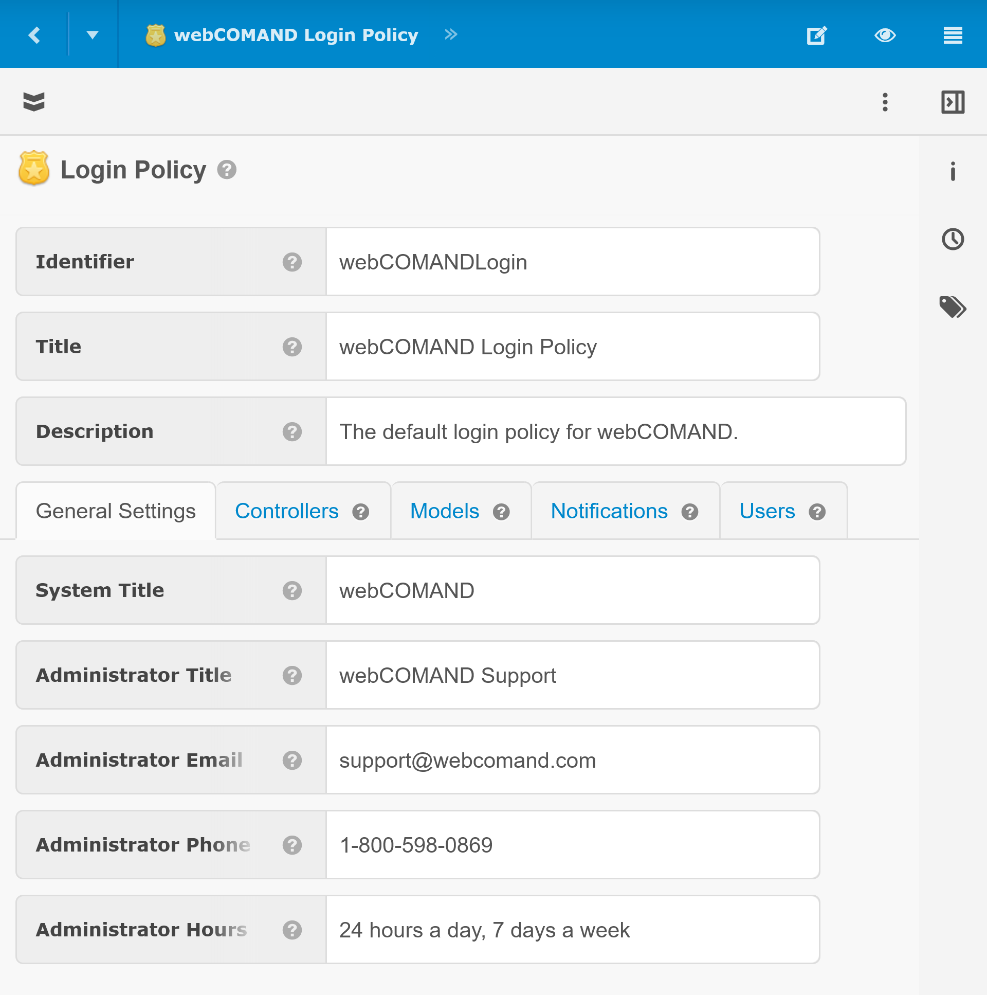
Task: Switch to the Controllers tab
Action: 287,511
